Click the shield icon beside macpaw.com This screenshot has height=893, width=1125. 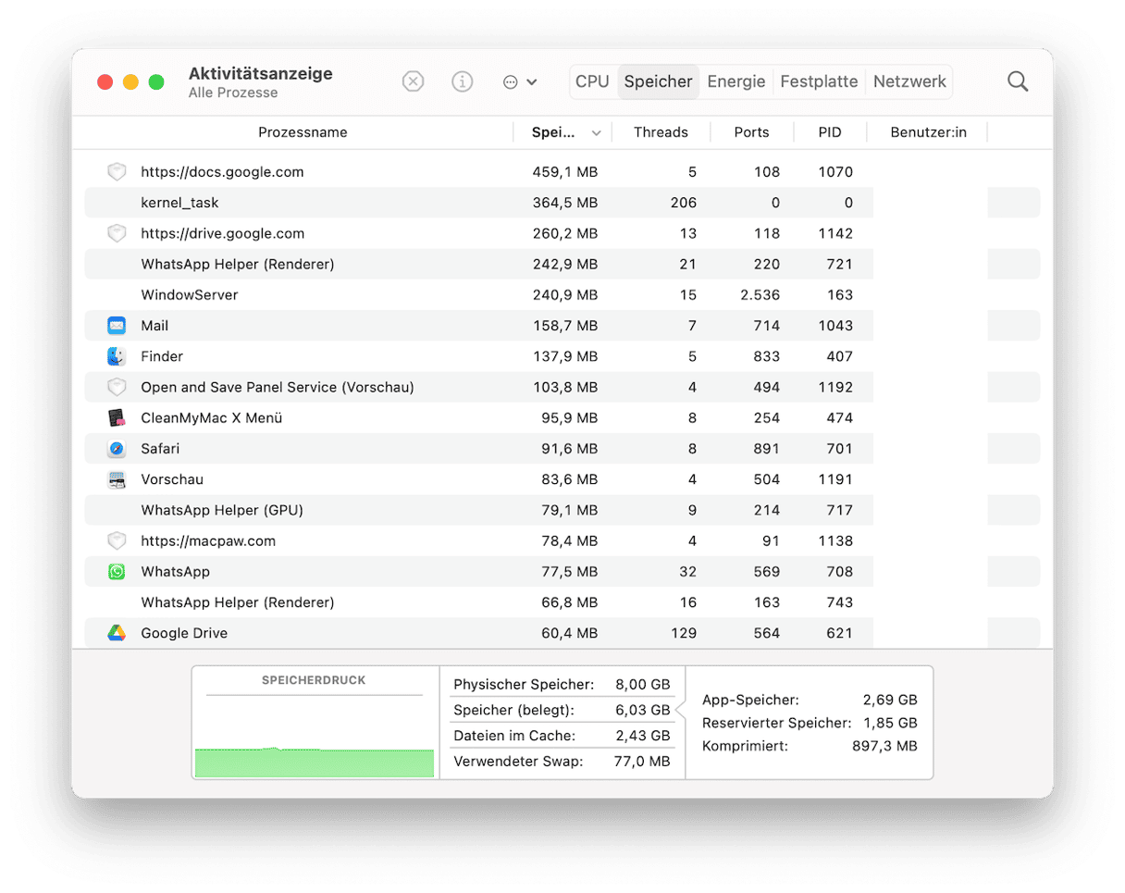click(x=116, y=540)
